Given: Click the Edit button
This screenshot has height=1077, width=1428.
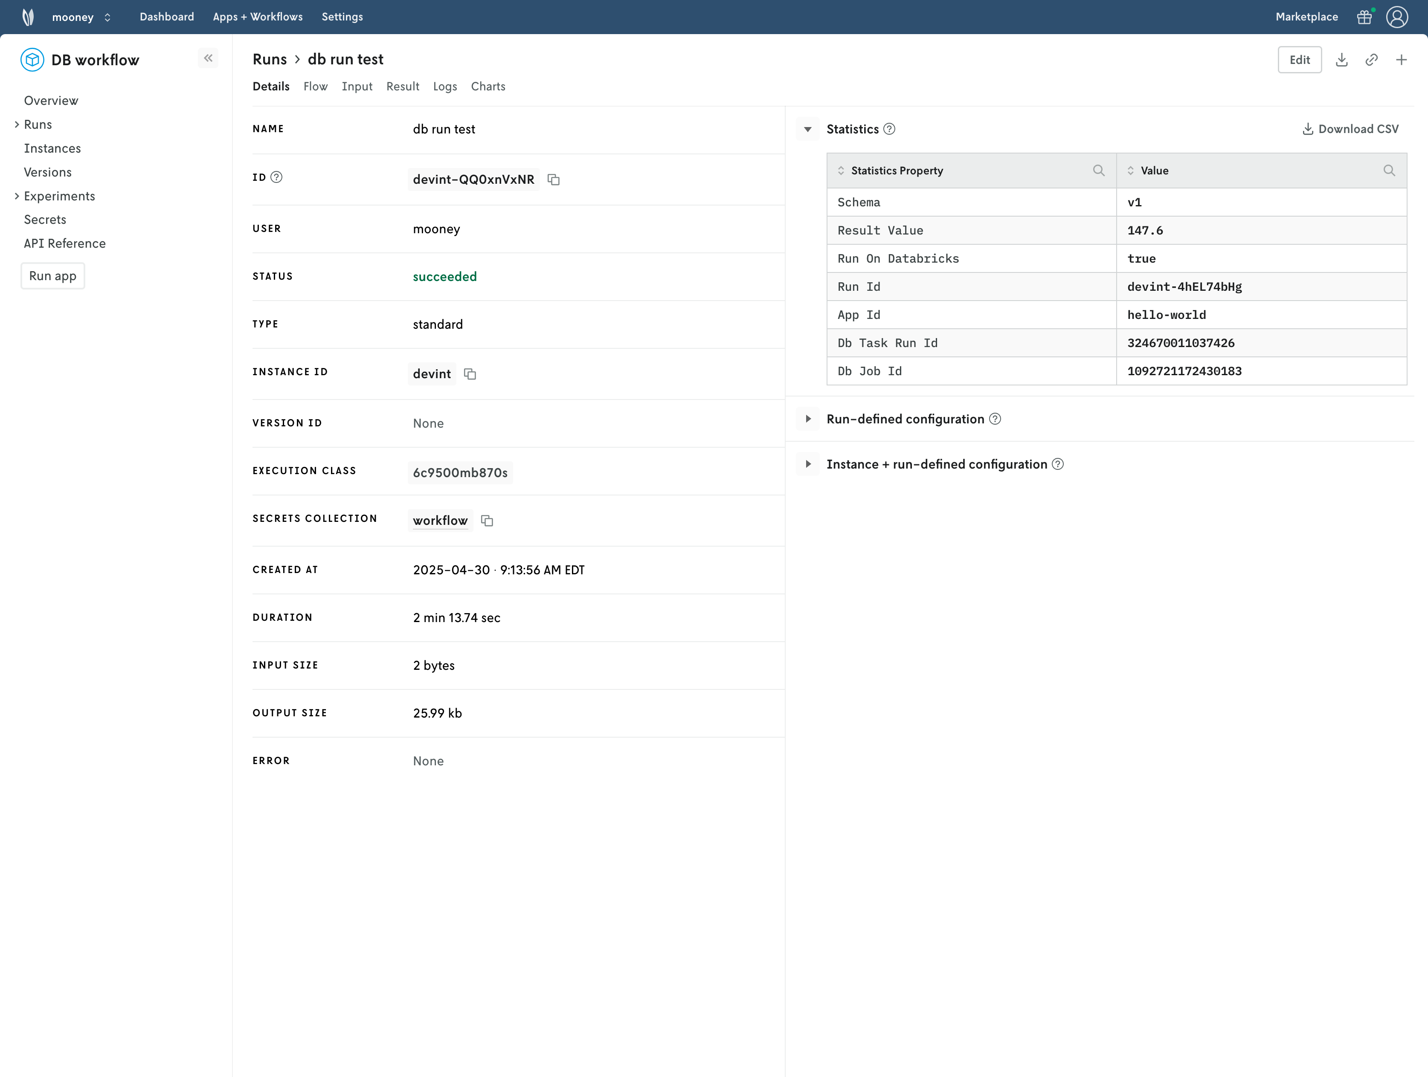Looking at the screenshot, I should [1300, 60].
